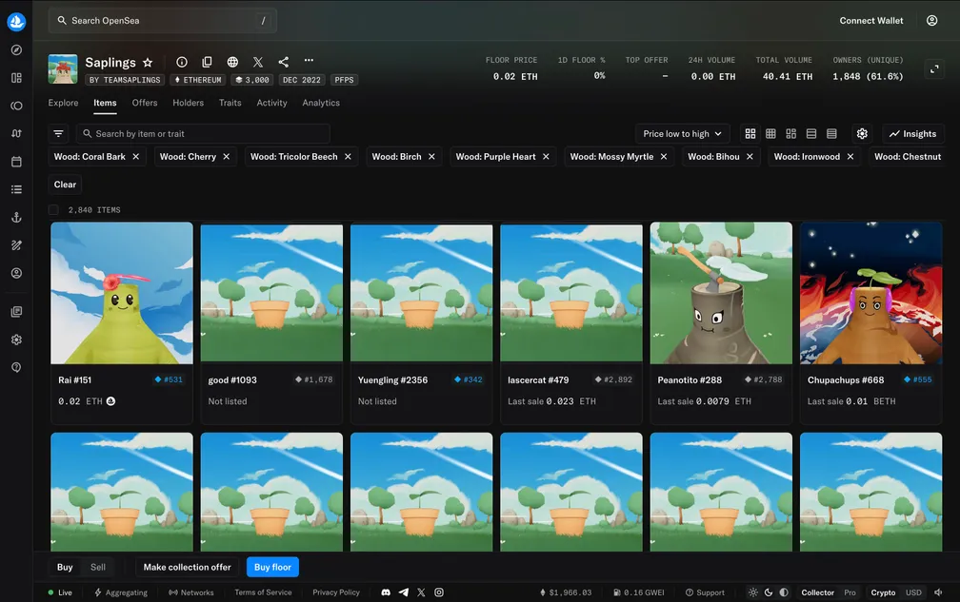Image resolution: width=960 pixels, height=602 pixels.
Task: Toggle to Sell mode
Action: click(x=98, y=567)
